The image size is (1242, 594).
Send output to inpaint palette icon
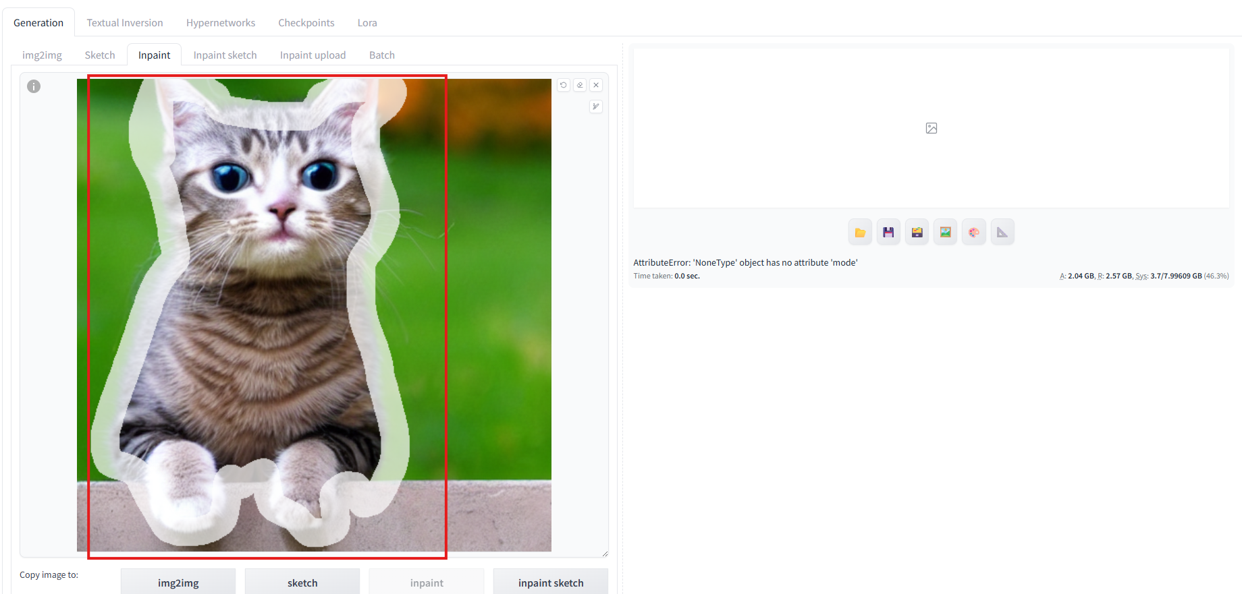pyautogui.click(x=973, y=233)
